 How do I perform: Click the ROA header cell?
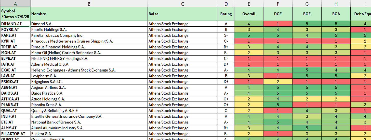(336, 14)
